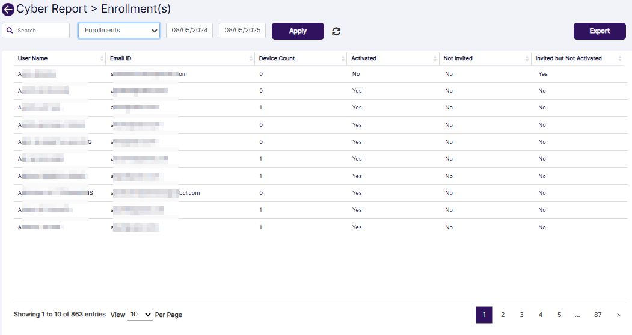Click the start date 08/05/2024 field

click(x=189, y=31)
